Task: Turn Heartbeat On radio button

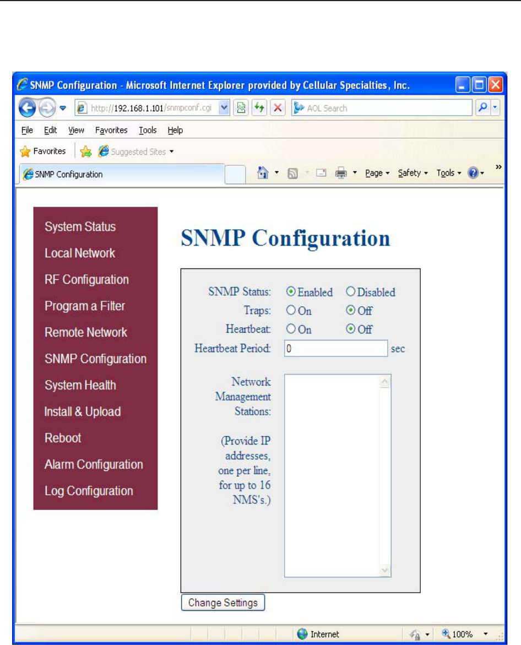Action: 291,329
